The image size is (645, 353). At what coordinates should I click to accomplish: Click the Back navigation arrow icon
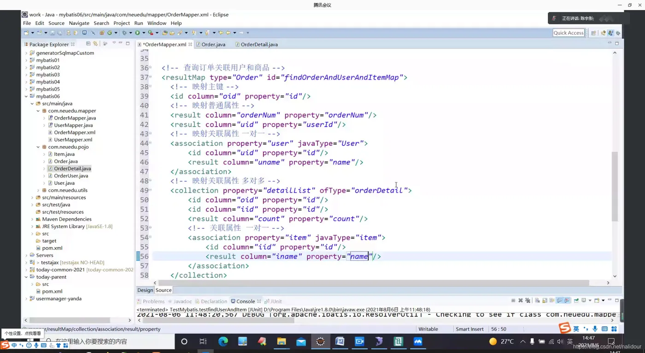click(228, 33)
